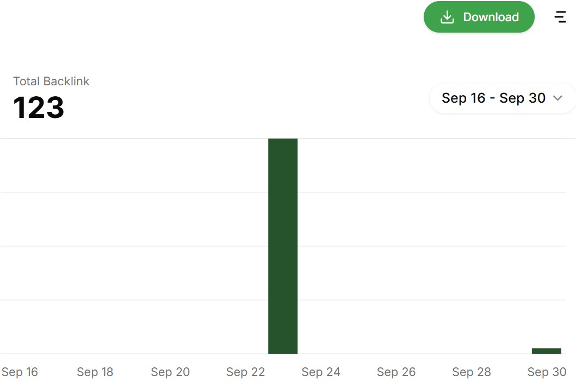Click the Sep 28 axis label
Viewport: 576px width, 382px height.
click(472, 372)
